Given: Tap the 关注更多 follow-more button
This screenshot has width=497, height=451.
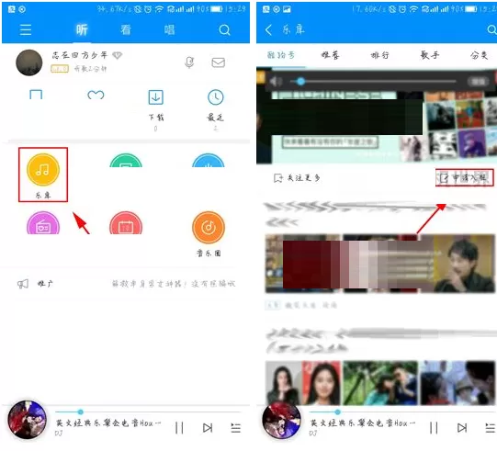Looking at the screenshot, I should (x=297, y=178).
